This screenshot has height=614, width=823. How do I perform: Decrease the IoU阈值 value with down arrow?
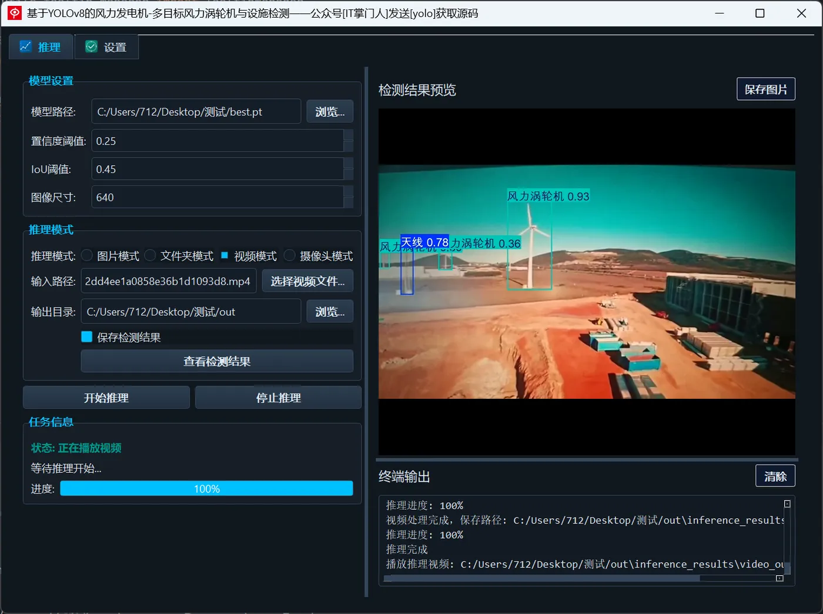[x=349, y=174]
